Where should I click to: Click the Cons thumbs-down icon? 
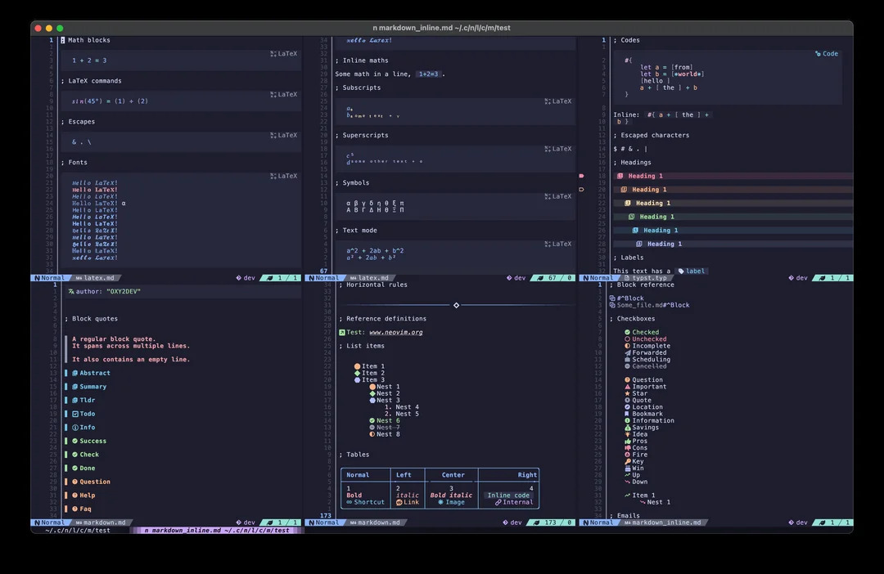pyautogui.click(x=627, y=448)
